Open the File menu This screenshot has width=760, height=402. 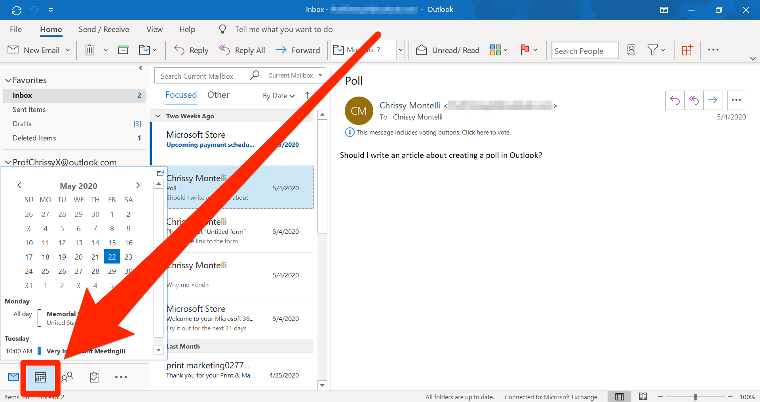click(x=16, y=29)
